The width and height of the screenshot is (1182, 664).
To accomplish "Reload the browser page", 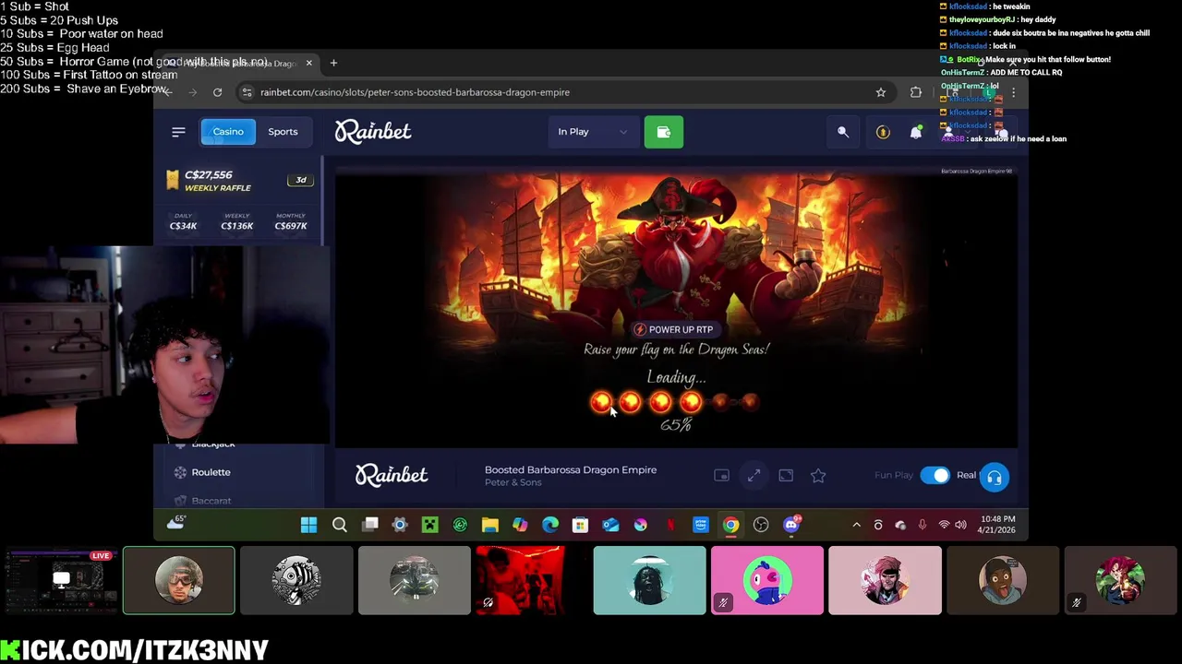I will tap(217, 92).
